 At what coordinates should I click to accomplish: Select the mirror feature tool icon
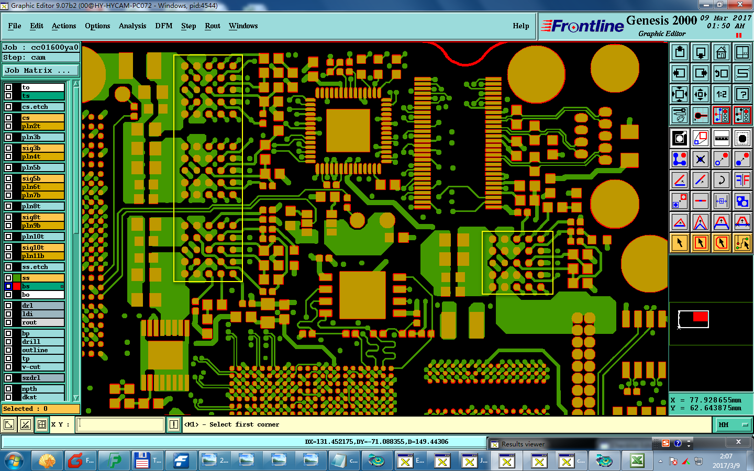(742, 180)
